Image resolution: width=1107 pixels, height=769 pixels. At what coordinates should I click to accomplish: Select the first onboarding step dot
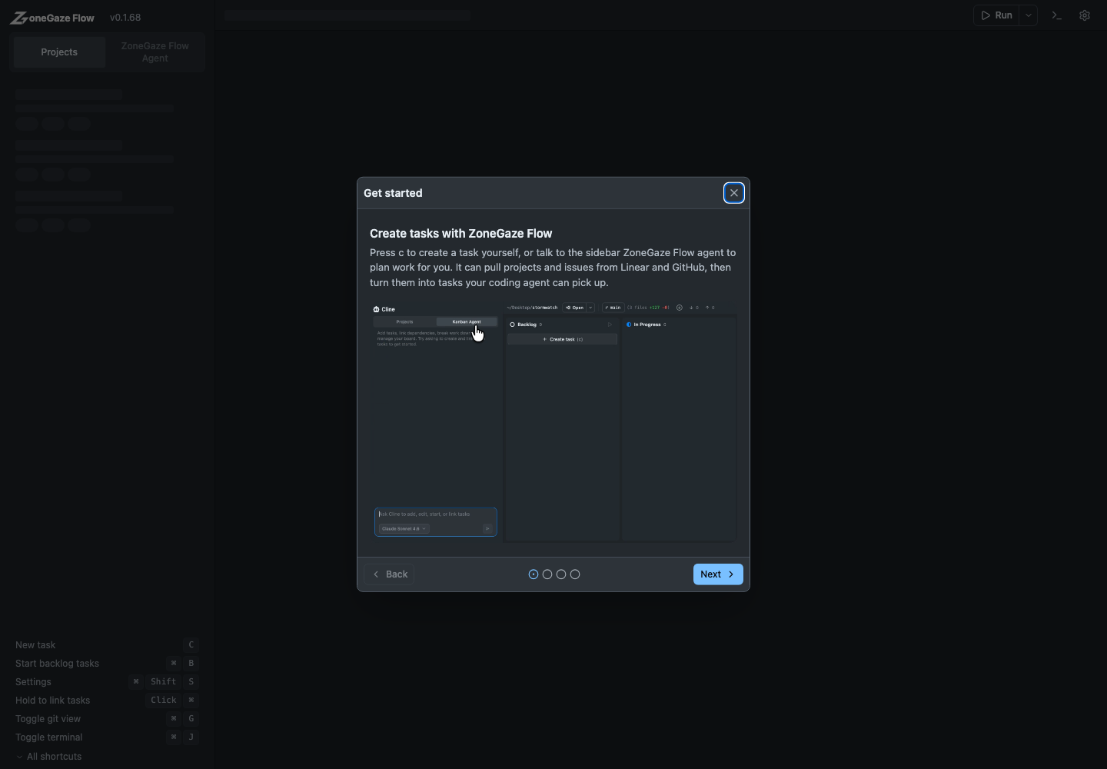[534, 574]
